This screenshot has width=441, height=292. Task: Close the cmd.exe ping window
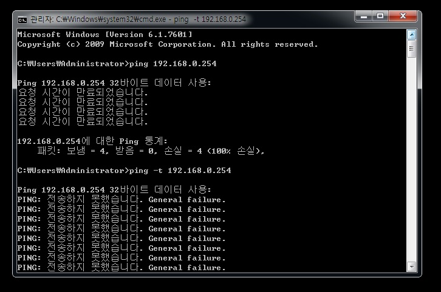tap(403, 16)
